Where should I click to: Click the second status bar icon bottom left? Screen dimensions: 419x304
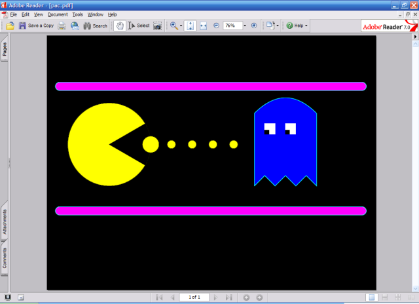pos(21,297)
